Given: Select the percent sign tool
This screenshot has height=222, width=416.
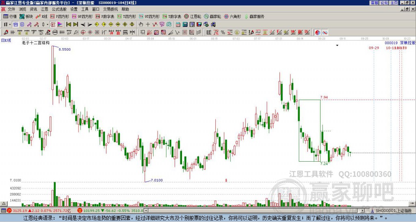Looking at the screenshot, I should coord(223,32).
